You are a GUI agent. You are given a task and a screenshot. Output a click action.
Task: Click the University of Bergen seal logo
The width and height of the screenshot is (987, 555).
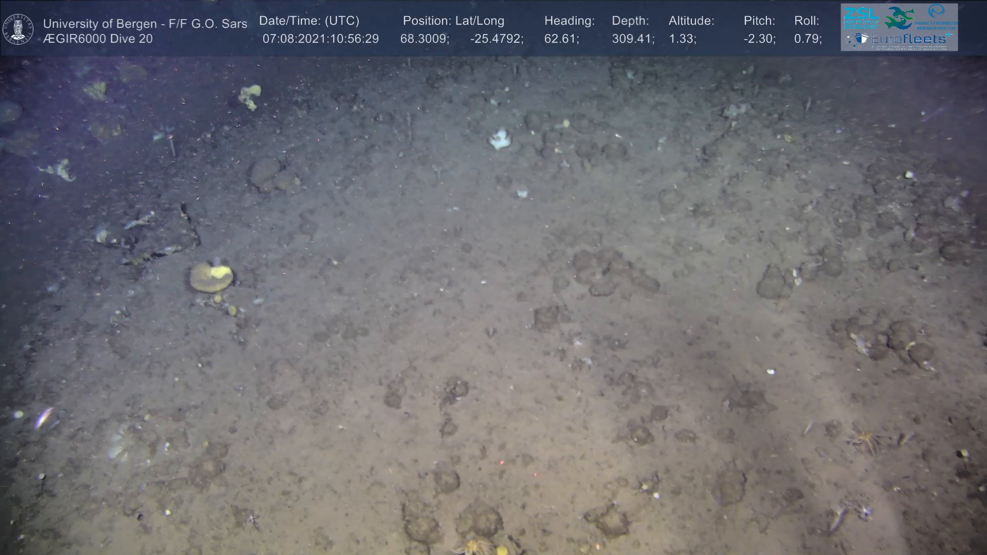pos(18,29)
